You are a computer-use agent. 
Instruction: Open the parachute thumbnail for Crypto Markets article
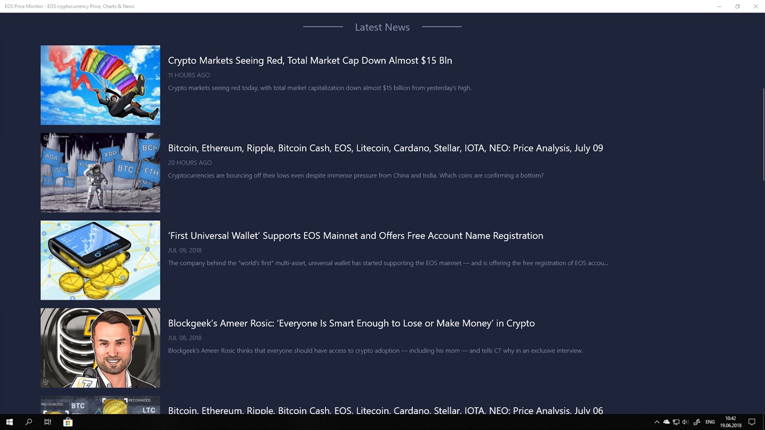[x=100, y=85]
